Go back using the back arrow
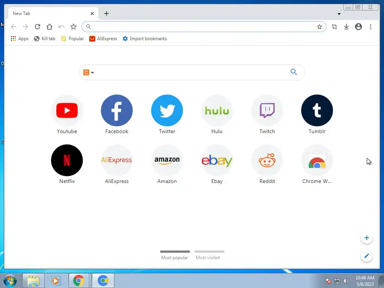 pyautogui.click(x=13, y=27)
